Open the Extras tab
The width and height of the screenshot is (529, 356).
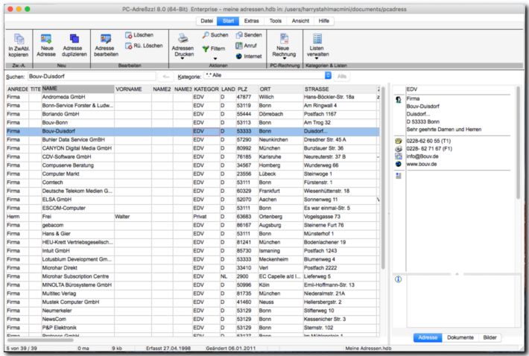point(251,21)
